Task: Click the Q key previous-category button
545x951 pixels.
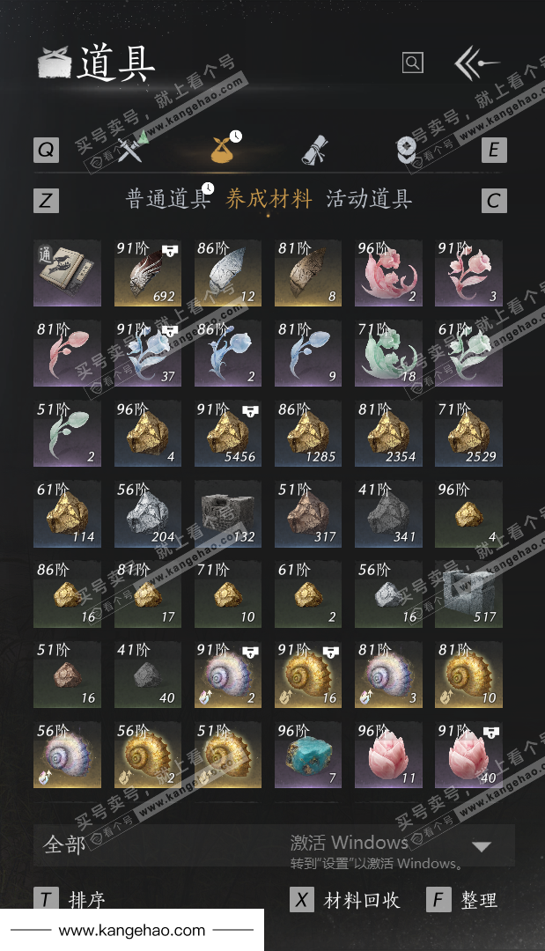Action: pyautogui.click(x=46, y=150)
